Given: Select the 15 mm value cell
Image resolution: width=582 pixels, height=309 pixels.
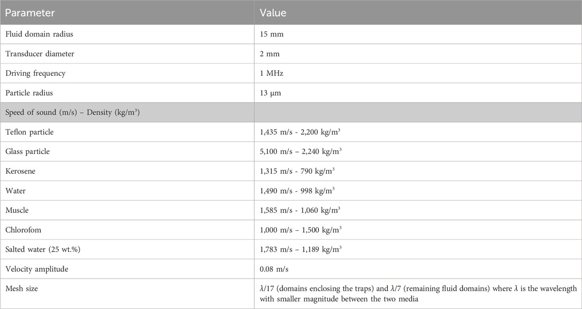Looking at the screenshot, I should click(418, 34).
